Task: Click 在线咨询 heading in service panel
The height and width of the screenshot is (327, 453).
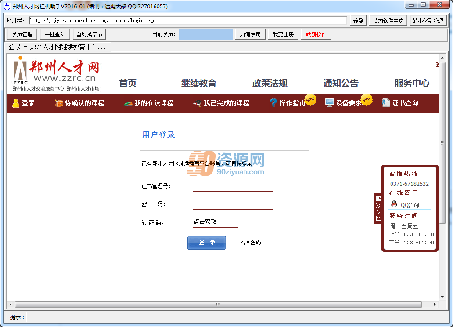Action: (403, 193)
